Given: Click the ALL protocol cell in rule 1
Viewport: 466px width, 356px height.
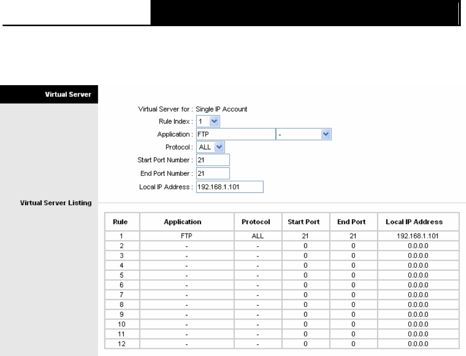Looking at the screenshot, I should point(258,236).
